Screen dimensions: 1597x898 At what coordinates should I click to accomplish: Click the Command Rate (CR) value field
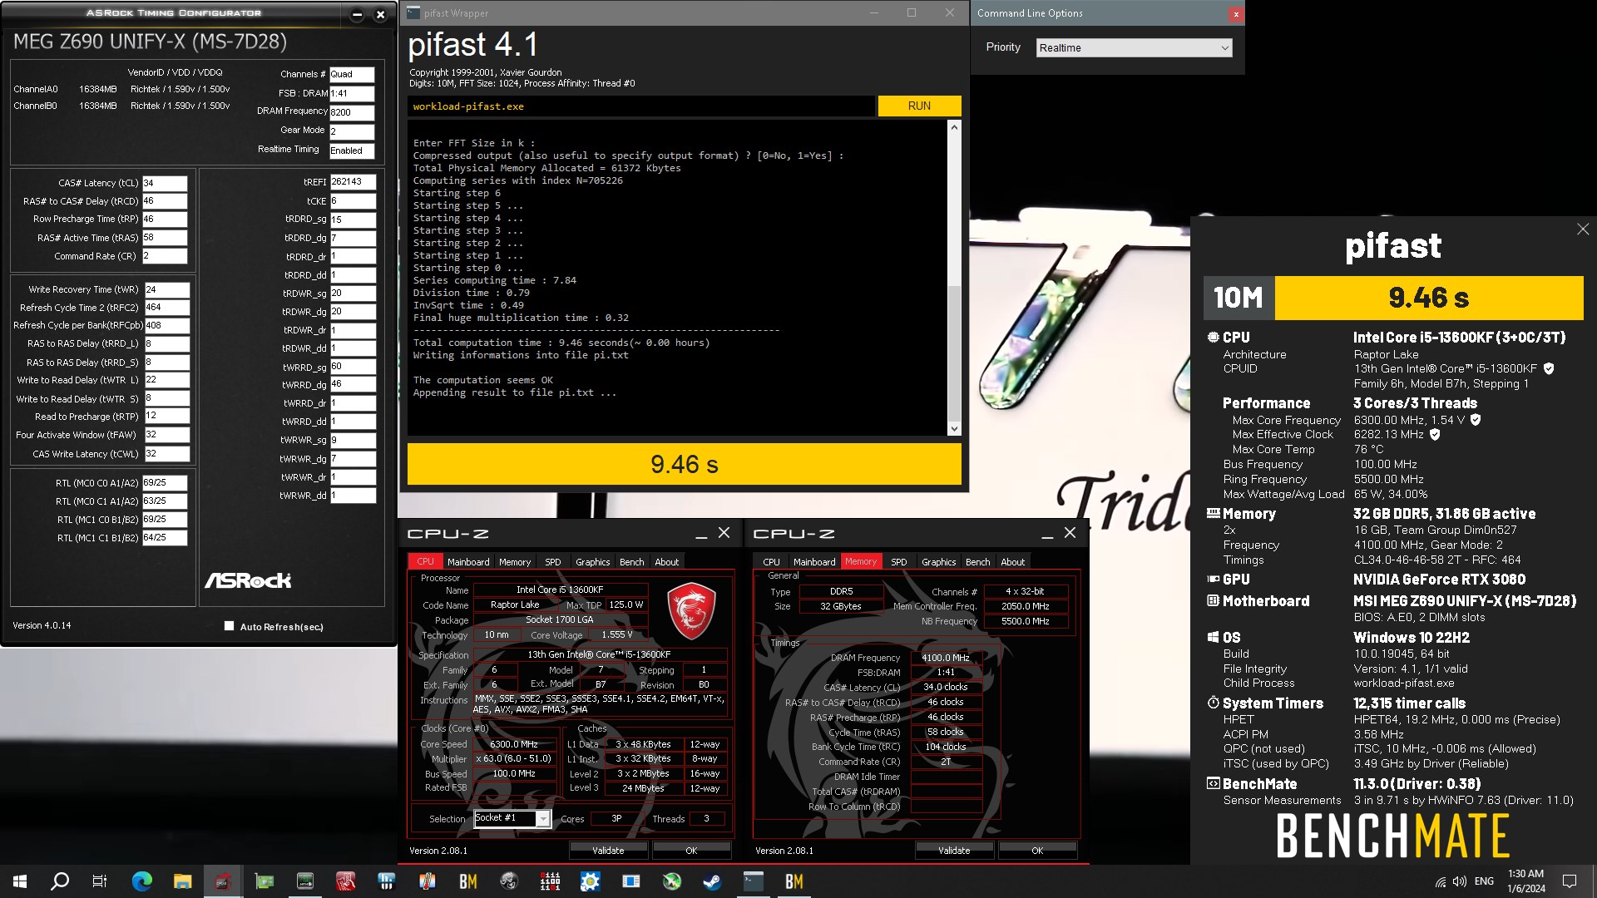[x=165, y=256]
